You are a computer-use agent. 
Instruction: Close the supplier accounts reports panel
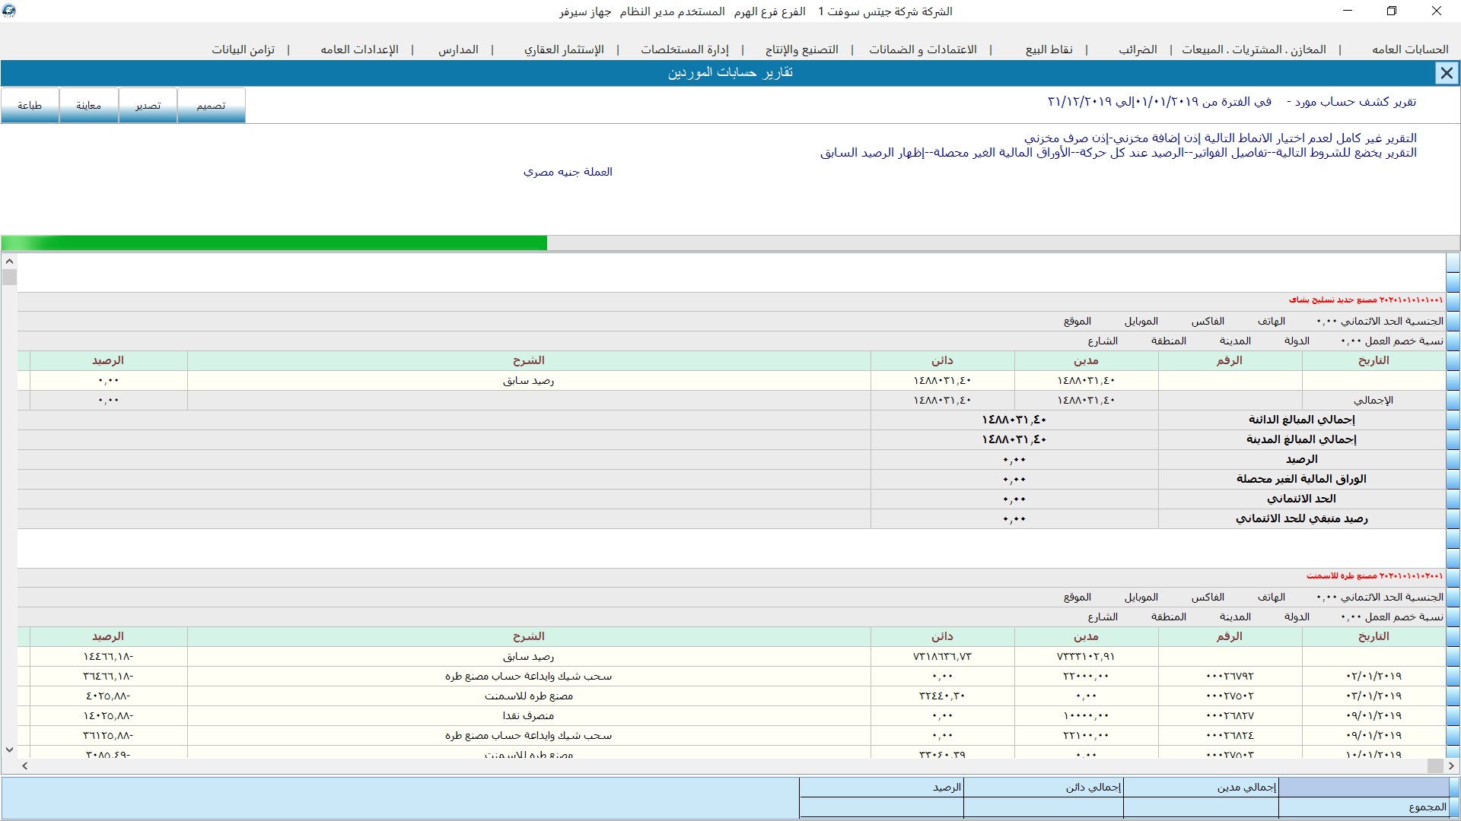coord(1446,73)
